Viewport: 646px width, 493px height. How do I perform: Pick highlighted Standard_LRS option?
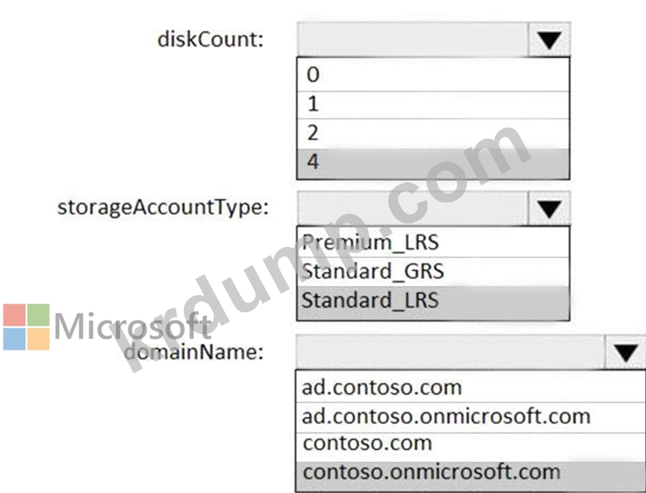tap(433, 302)
